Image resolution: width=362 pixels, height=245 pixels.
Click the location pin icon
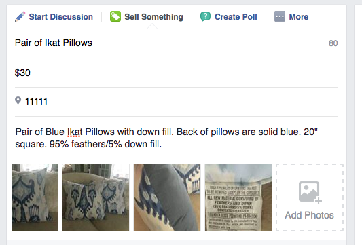[x=18, y=100]
